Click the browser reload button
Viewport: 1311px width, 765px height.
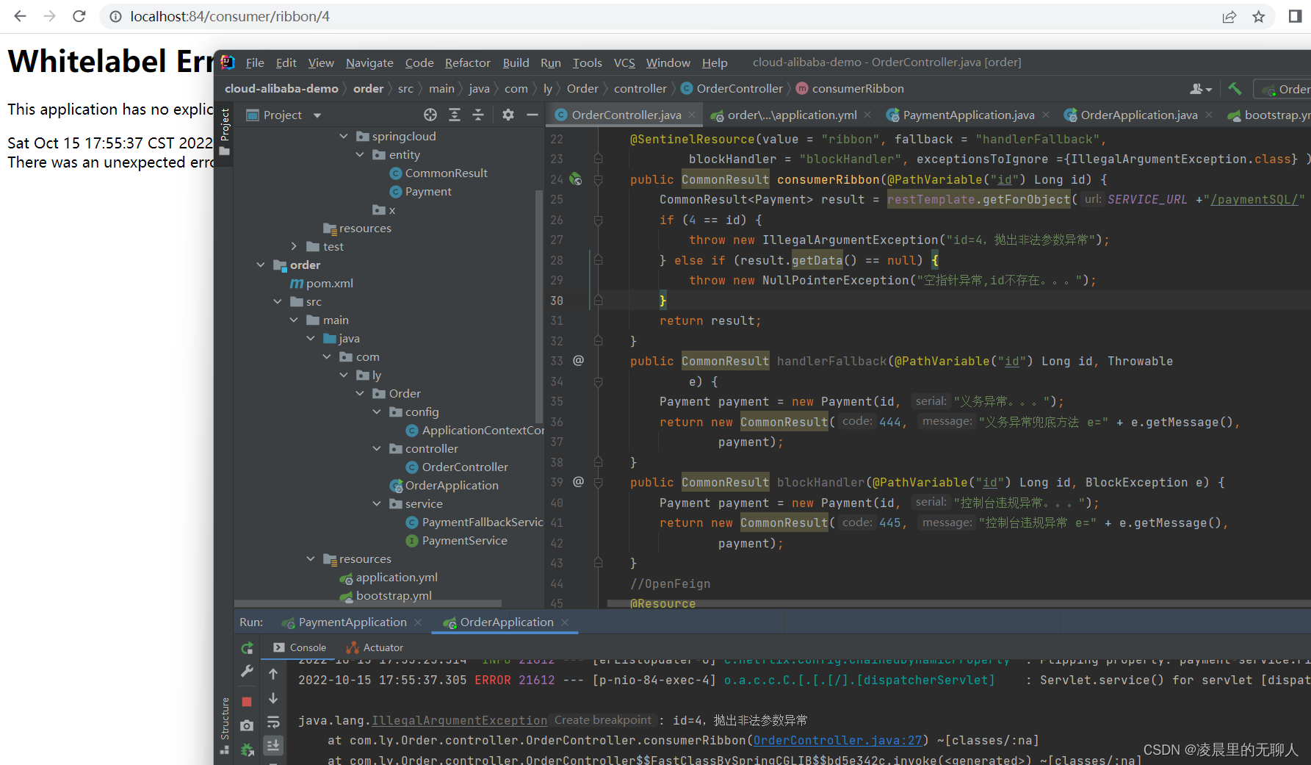click(79, 16)
